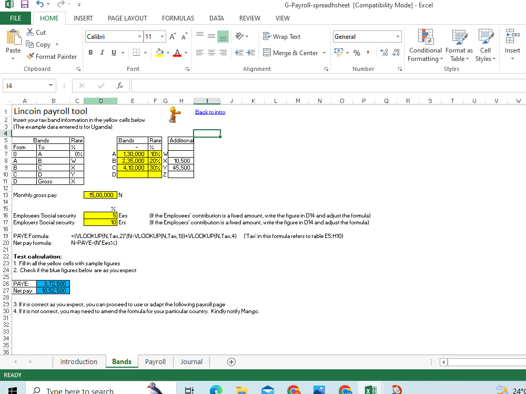Toggle Italic formatting
This screenshot has height=394, width=526.
coord(102,53)
